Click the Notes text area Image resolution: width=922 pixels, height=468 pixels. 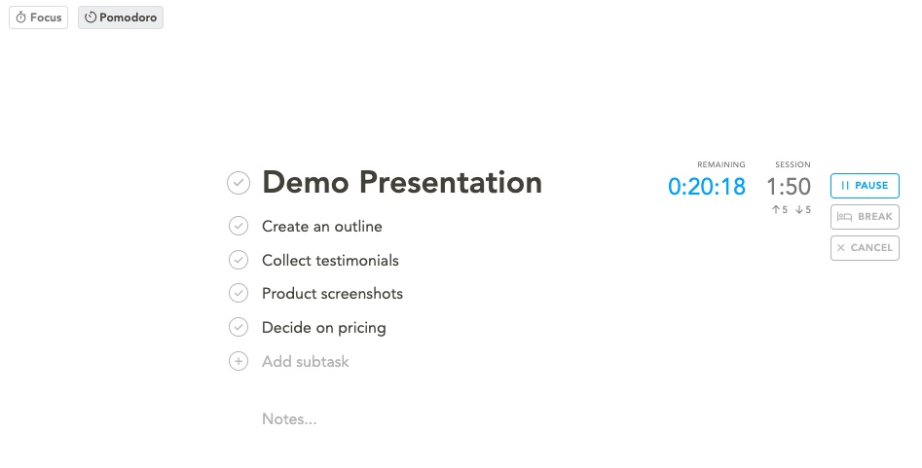tap(289, 419)
